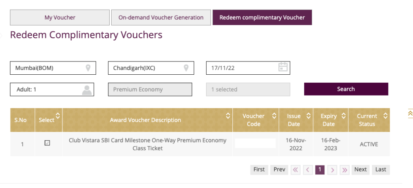The height and width of the screenshot is (188, 413).
Task: Sort by Expiry Date column arrows
Action: point(344,116)
